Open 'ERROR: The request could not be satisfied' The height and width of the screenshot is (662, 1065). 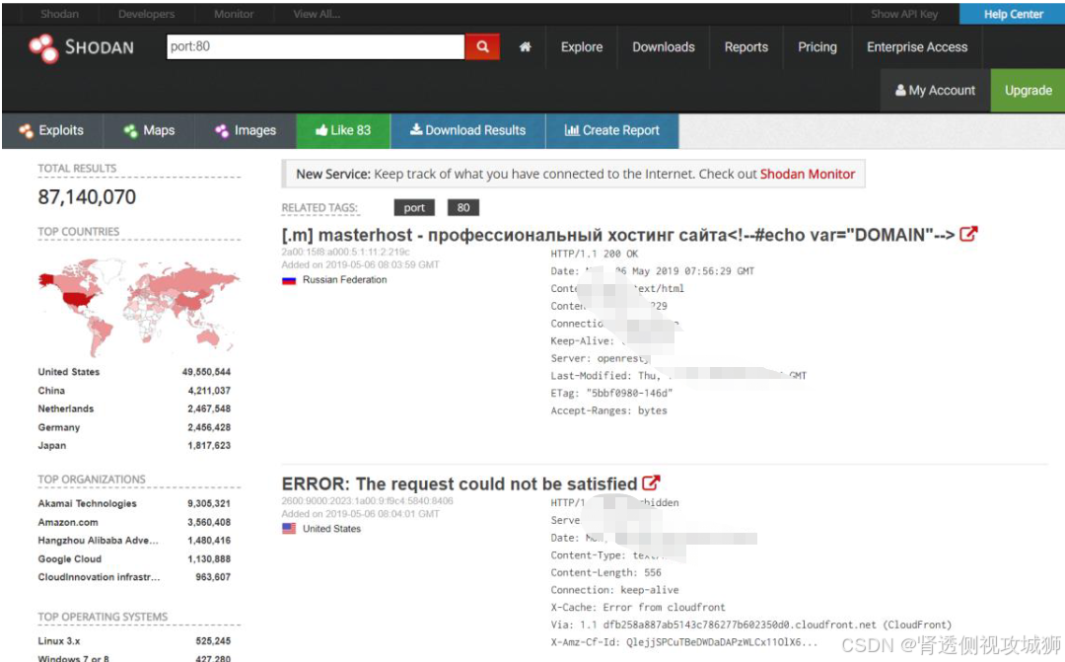pos(460,484)
